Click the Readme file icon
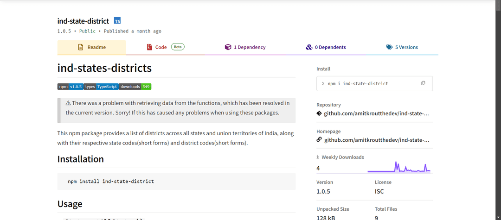 tap(81, 47)
